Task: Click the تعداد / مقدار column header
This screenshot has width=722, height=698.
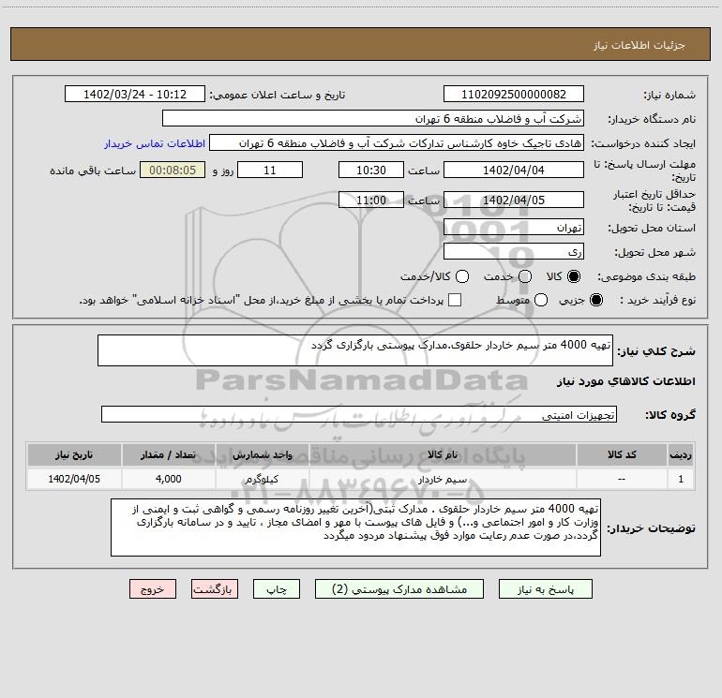Action: tap(168, 455)
